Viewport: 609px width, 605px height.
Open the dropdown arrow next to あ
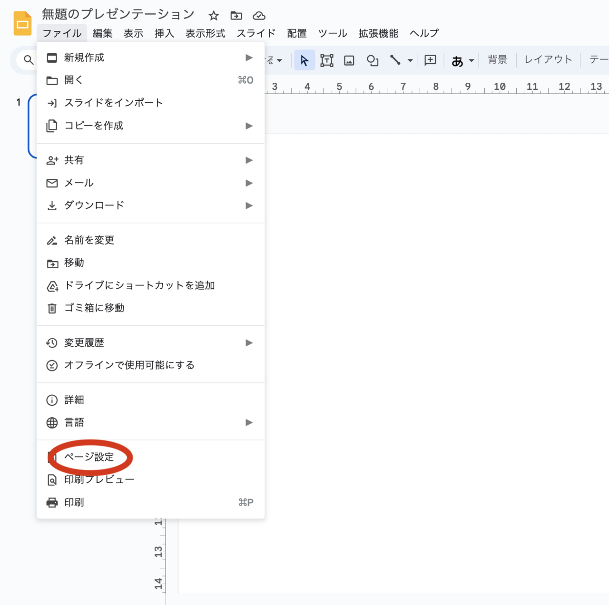click(x=471, y=60)
